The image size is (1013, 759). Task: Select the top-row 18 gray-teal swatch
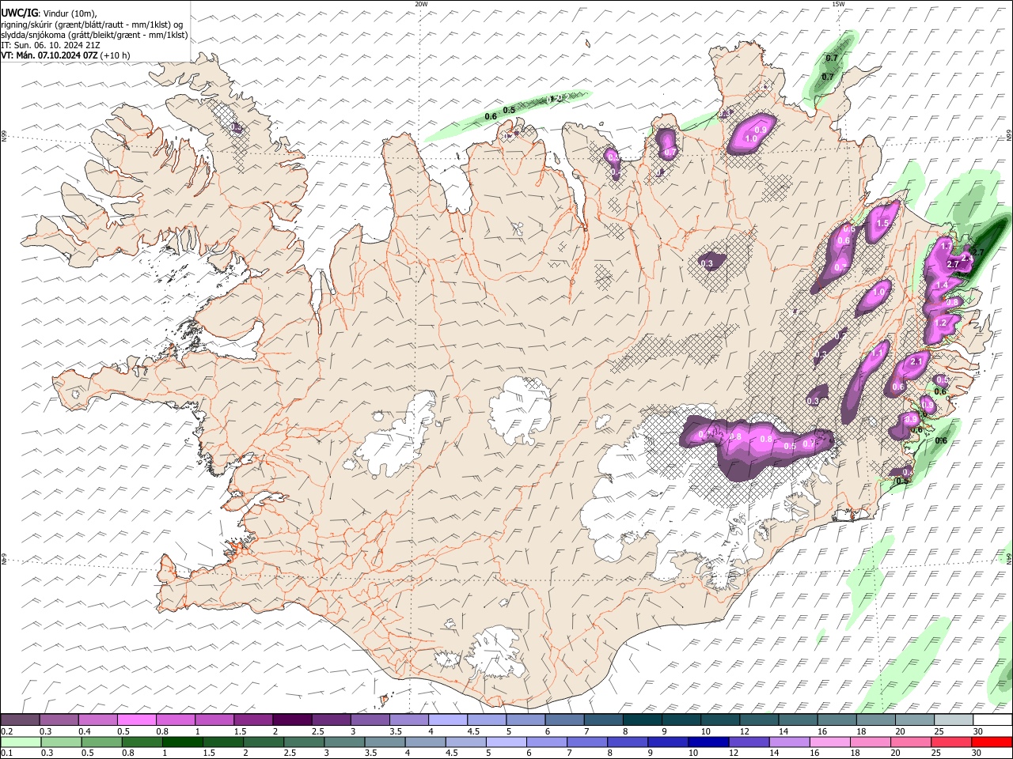(x=876, y=719)
